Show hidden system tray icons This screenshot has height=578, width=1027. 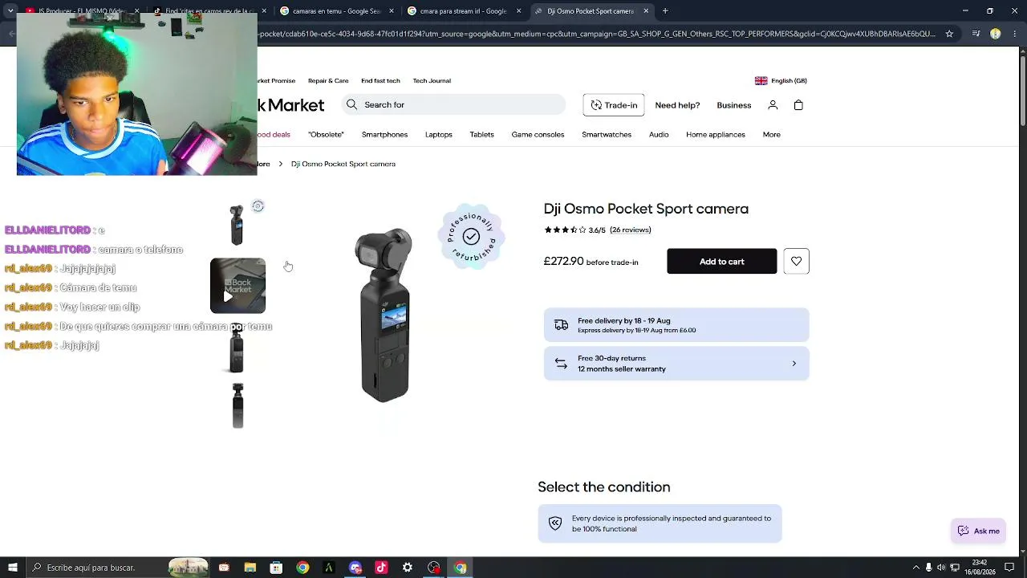click(915, 568)
